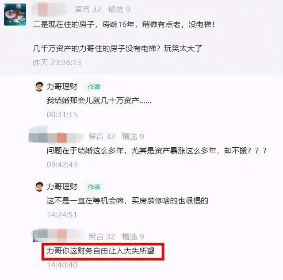
Task: Click the blurred username above the highlighted comment
Action: click(x=58, y=235)
